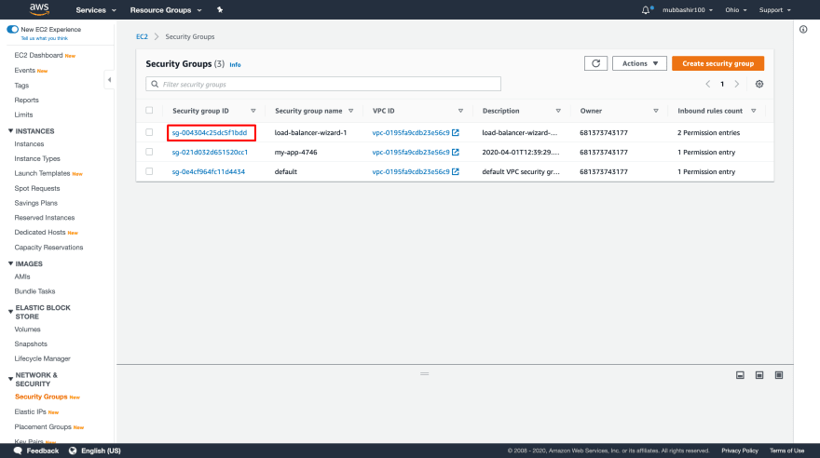Open Spot Requests in sidebar
This screenshot has height=458, width=820.
coord(37,189)
